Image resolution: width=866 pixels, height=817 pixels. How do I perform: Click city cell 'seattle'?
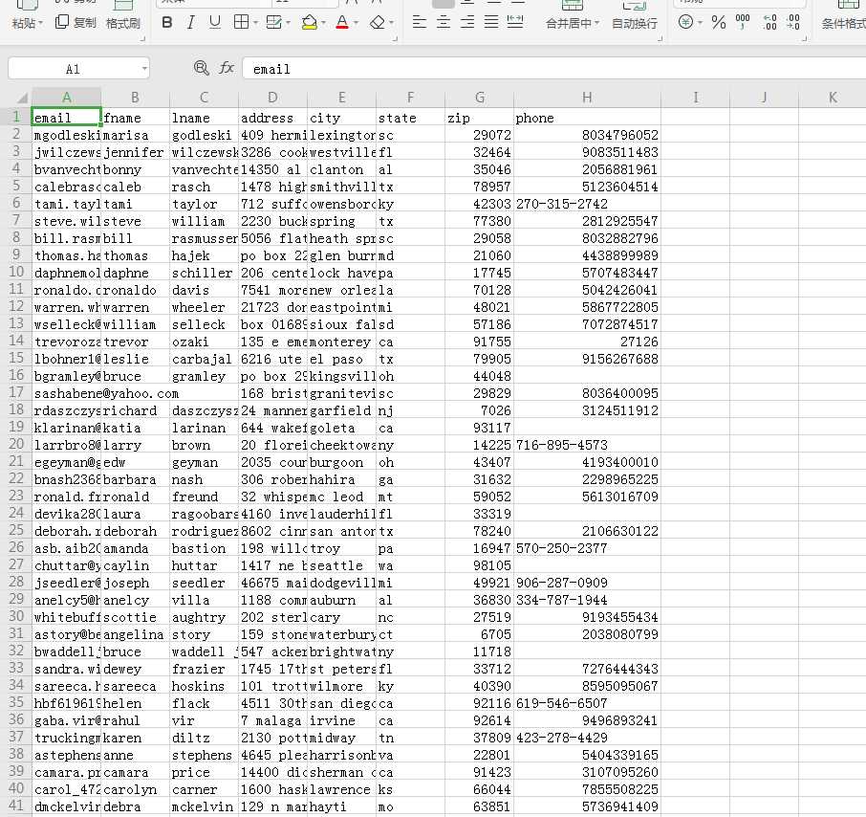pos(341,566)
